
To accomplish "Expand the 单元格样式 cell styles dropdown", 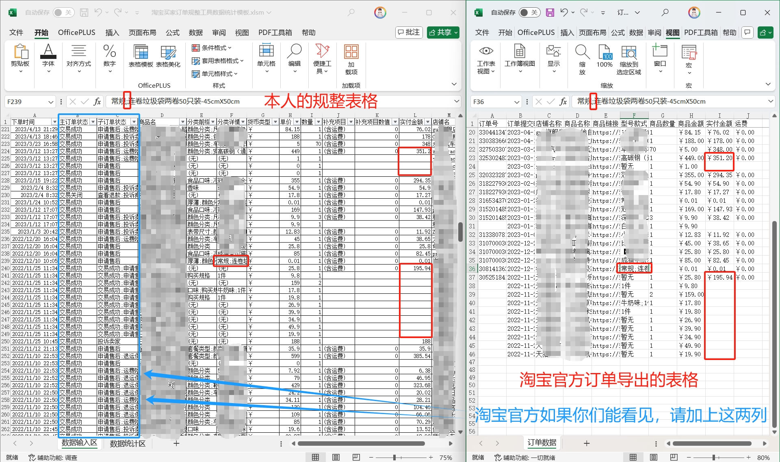I will pyautogui.click(x=214, y=74).
